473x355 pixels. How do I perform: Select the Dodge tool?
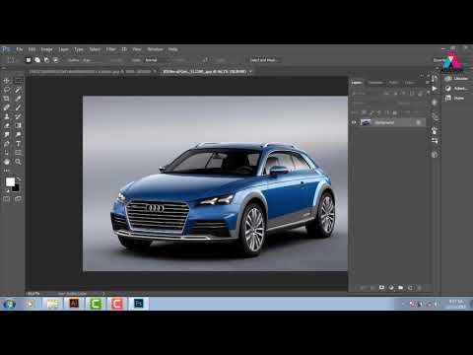tap(18, 135)
